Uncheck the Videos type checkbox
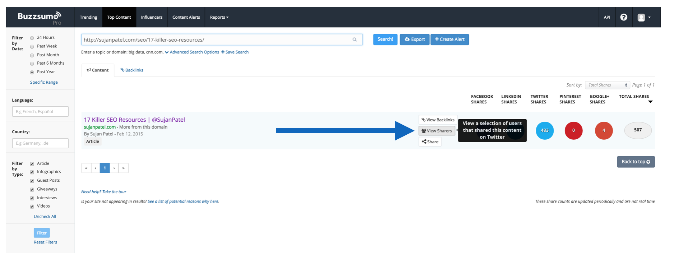This screenshot has width=674, height=260. click(x=32, y=206)
